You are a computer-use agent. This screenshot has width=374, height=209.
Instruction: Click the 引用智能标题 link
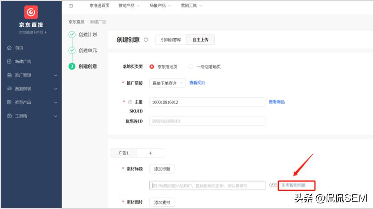click(293, 185)
